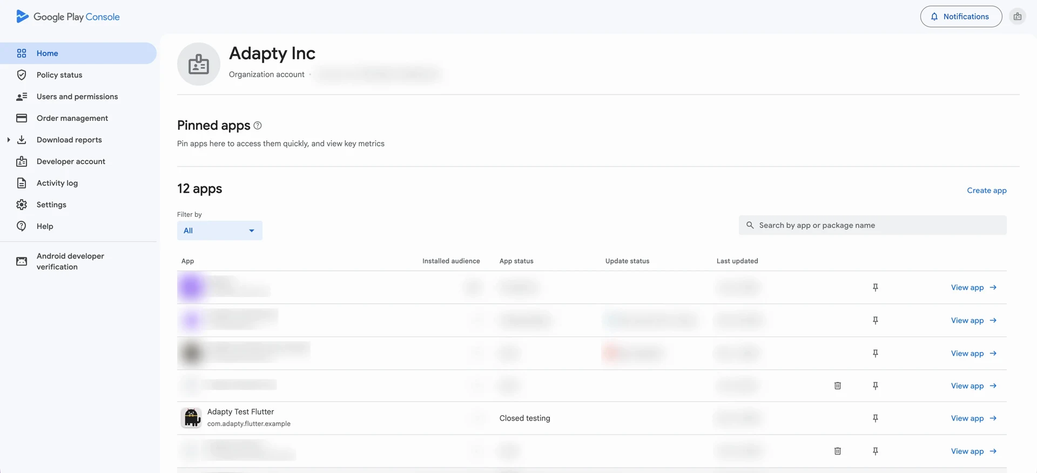Viewport: 1037px width, 473px height.
Task: Delete the app in the fourth row
Action: tap(838, 386)
